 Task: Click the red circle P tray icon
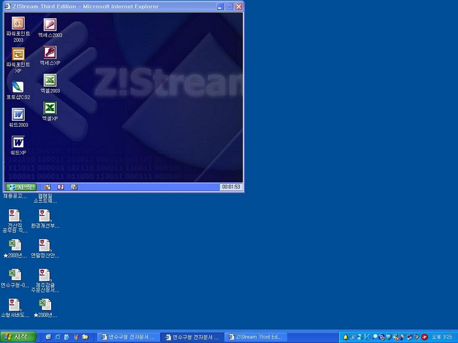424,337
